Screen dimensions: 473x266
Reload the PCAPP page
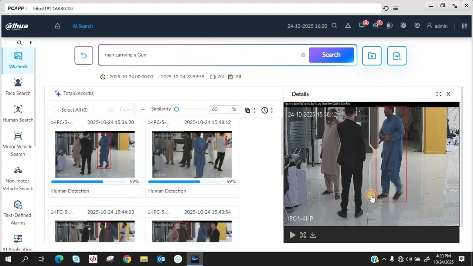pos(386,8)
